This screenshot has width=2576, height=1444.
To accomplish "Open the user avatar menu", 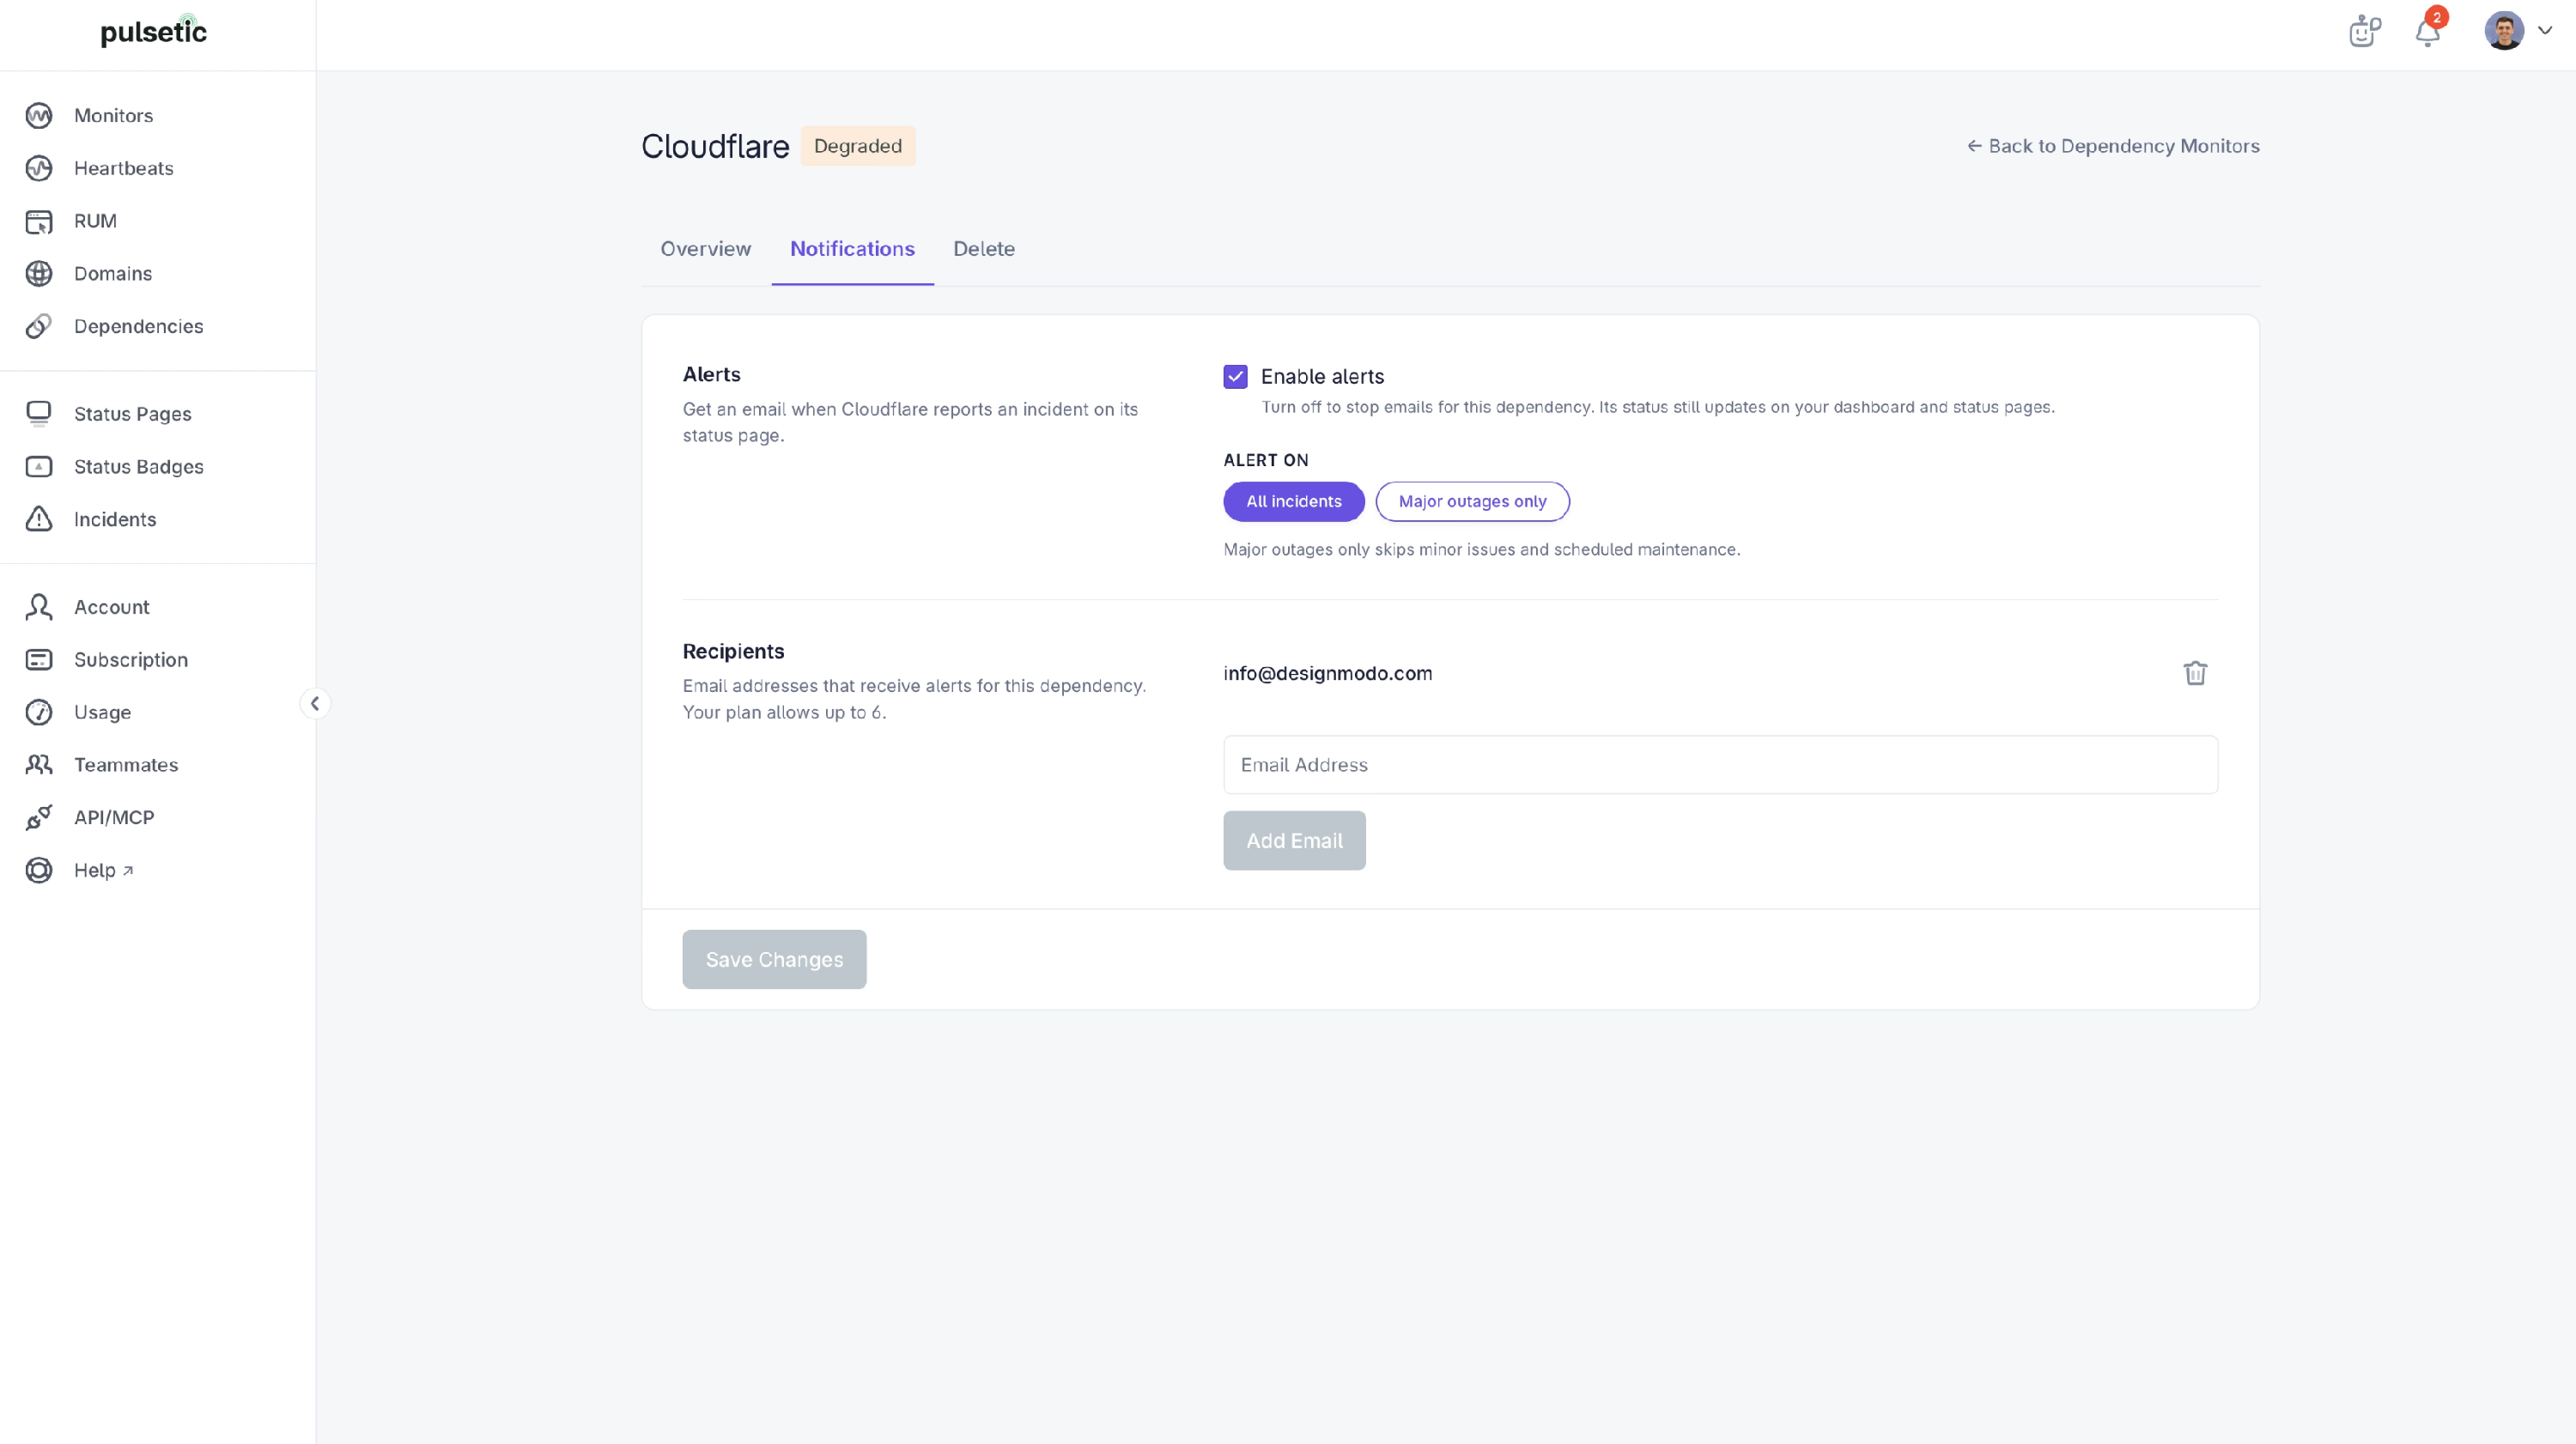I will (2504, 31).
